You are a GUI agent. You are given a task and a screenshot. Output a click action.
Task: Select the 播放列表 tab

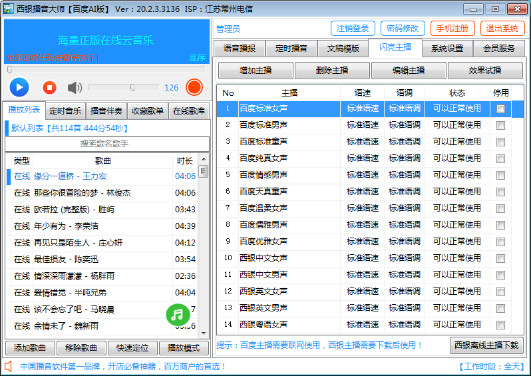(24, 110)
